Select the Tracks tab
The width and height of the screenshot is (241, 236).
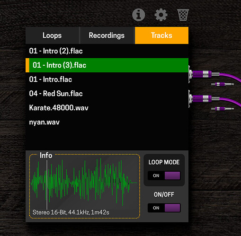tap(161, 35)
